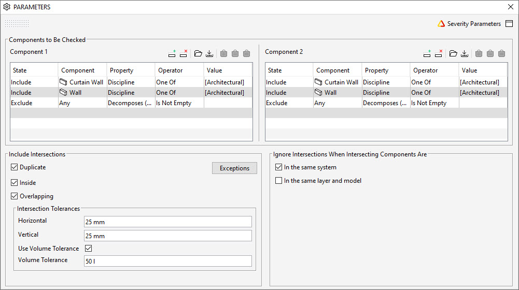The height and width of the screenshot is (290, 519).
Task: Edit the Vertical tolerance field
Action: coord(168,236)
